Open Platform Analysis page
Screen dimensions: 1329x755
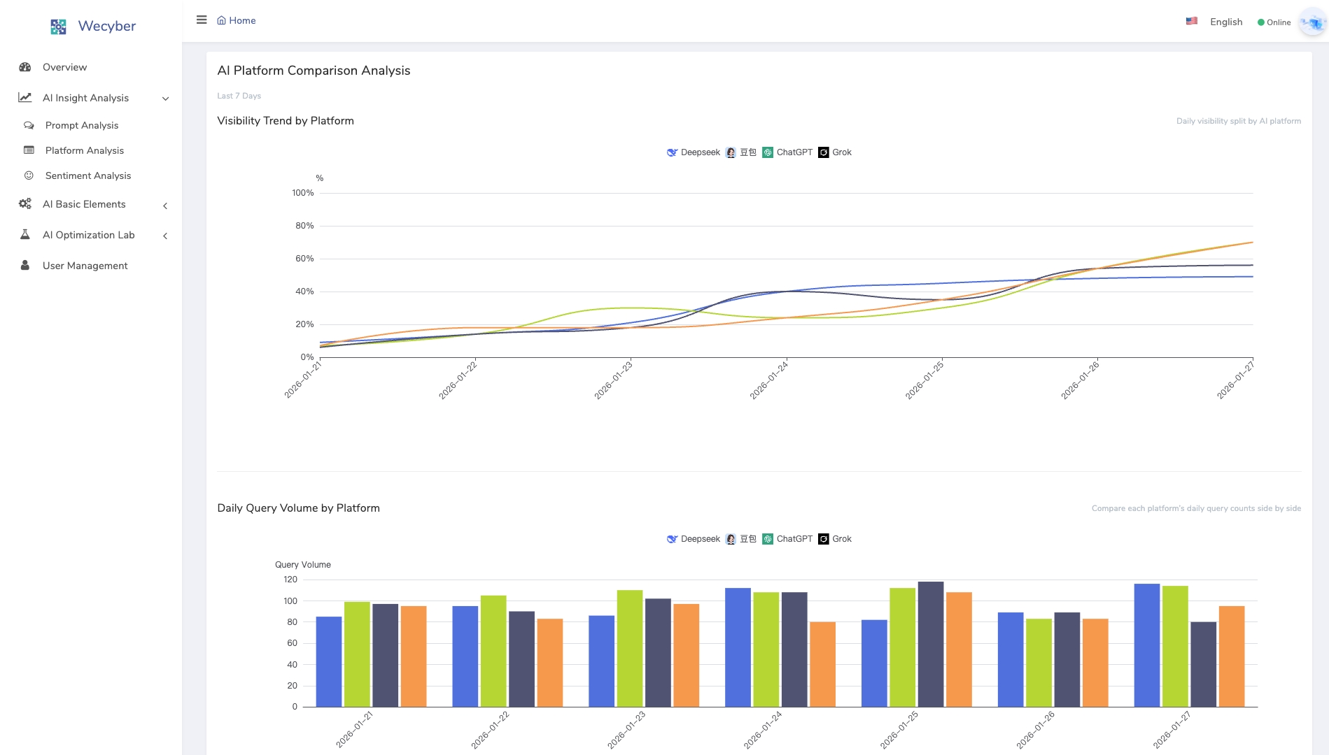pyautogui.click(x=85, y=150)
